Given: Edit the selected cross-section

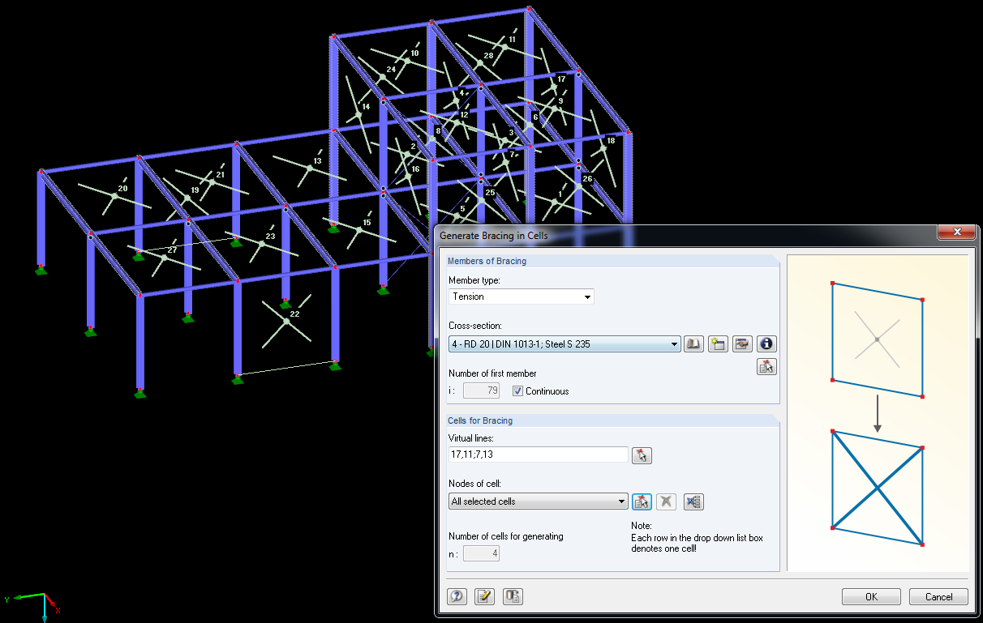Looking at the screenshot, I should pyautogui.click(x=742, y=344).
